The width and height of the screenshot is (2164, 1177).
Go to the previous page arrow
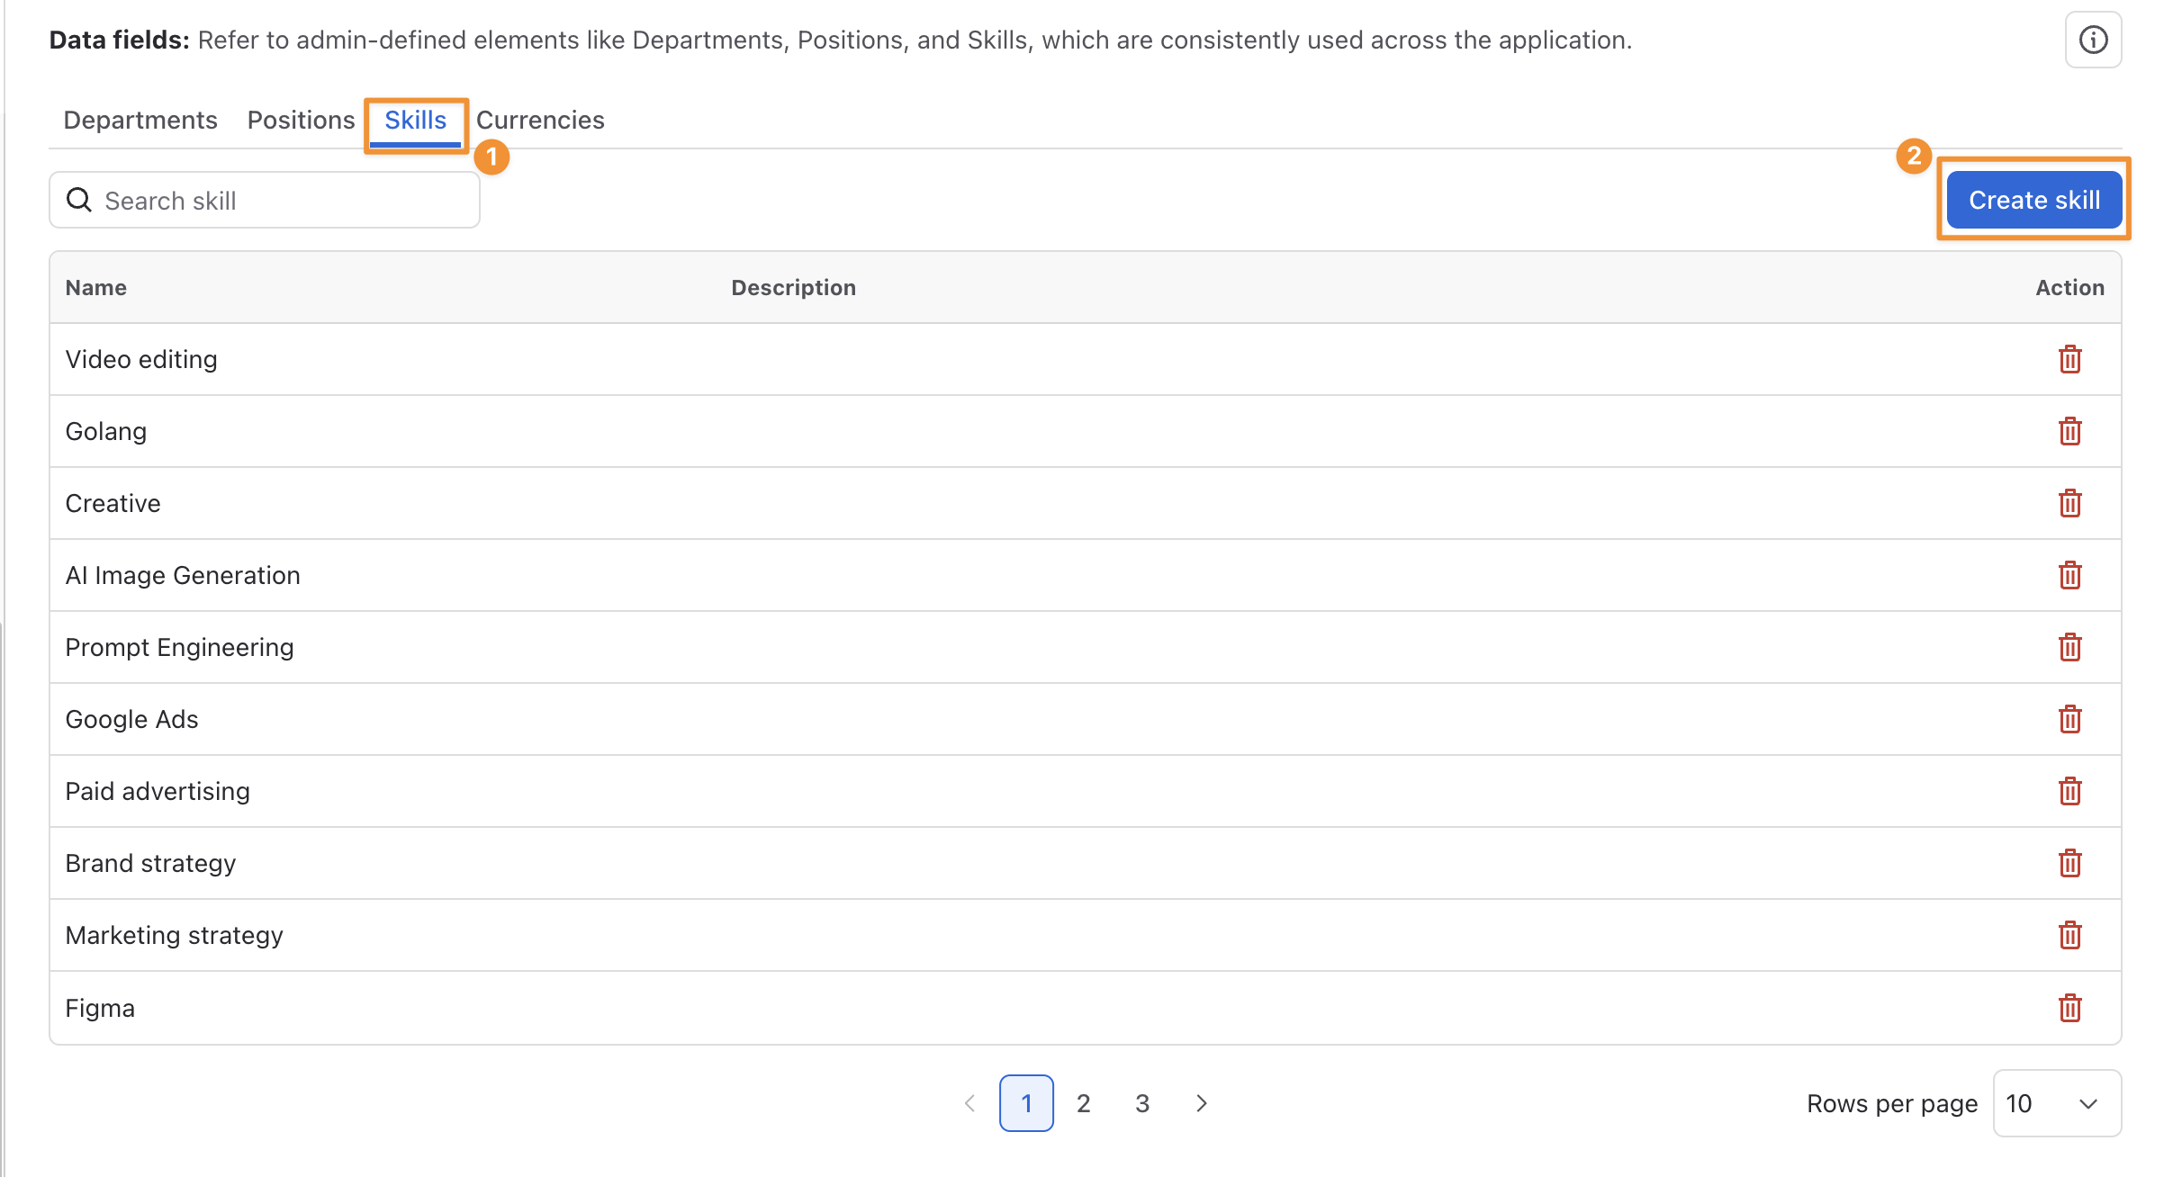pyautogui.click(x=969, y=1103)
